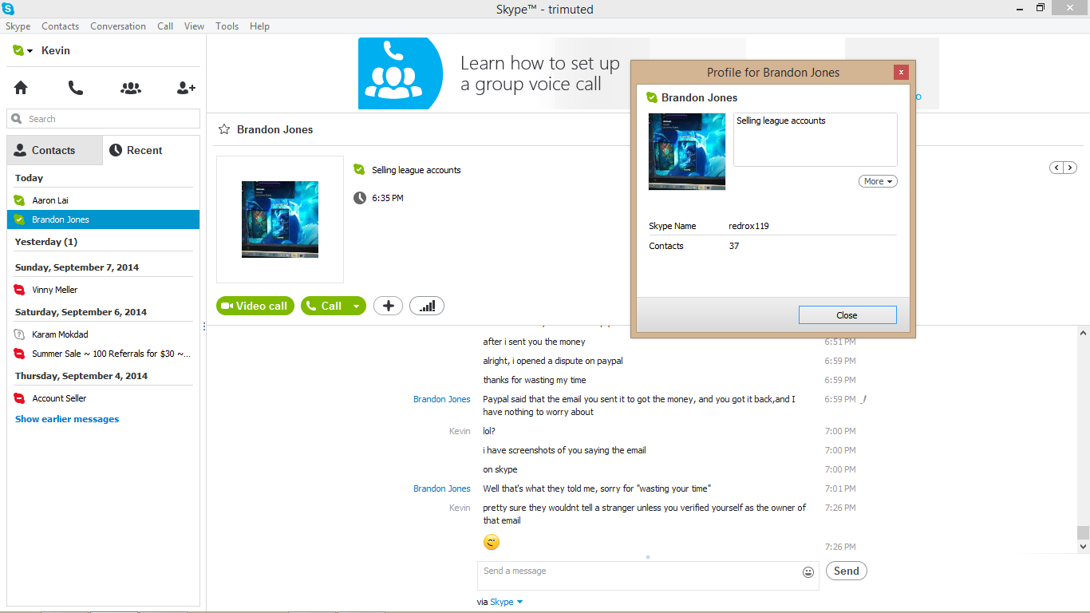Click Show earlier messages link
The image size is (1090, 613).
point(67,419)
